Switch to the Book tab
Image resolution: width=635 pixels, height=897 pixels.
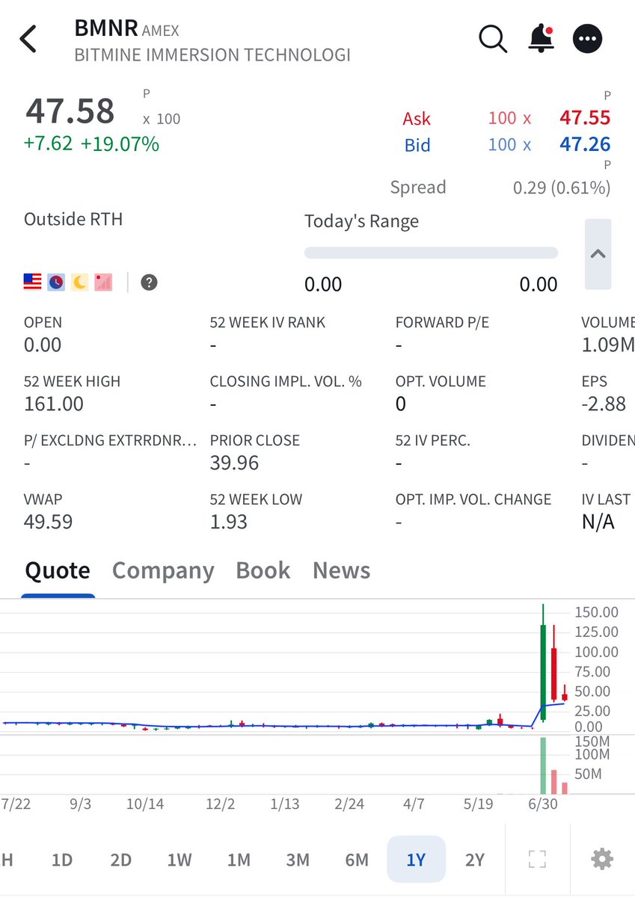tap(263, 571)
